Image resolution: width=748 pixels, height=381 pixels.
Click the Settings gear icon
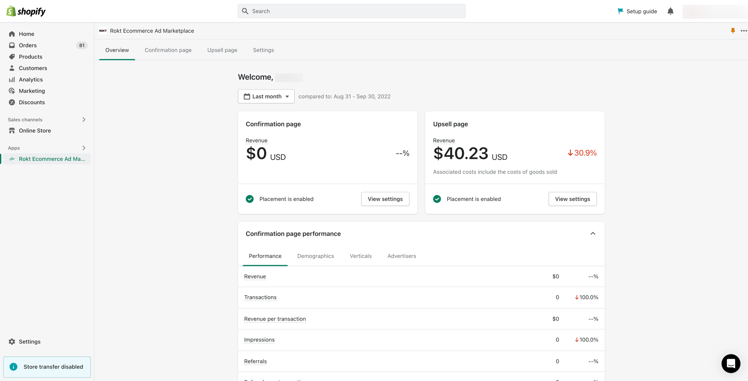pyautogui.click(x=12, y=341)
